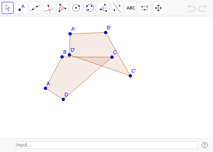
Task: Select point A of the quadrilateral
Action: click(46, 88)
